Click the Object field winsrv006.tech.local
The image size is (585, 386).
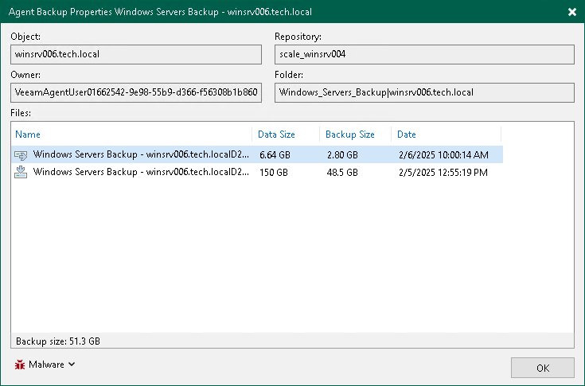point(136,54)
